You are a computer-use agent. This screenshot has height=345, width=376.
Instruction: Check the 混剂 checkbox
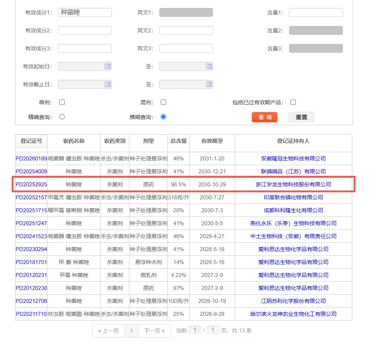coord(163,102)
